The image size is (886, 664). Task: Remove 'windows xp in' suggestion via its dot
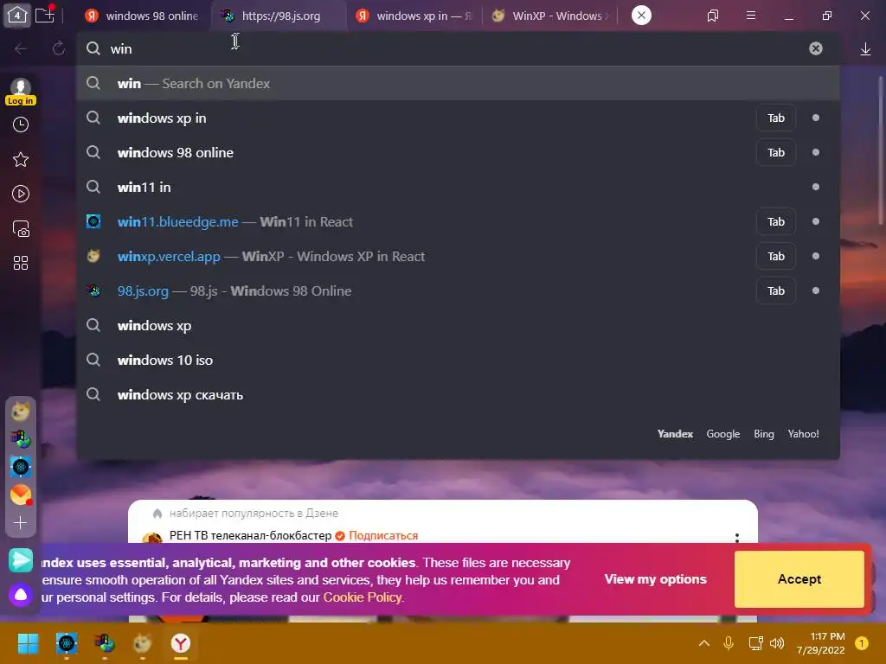[x=815, y=118]
